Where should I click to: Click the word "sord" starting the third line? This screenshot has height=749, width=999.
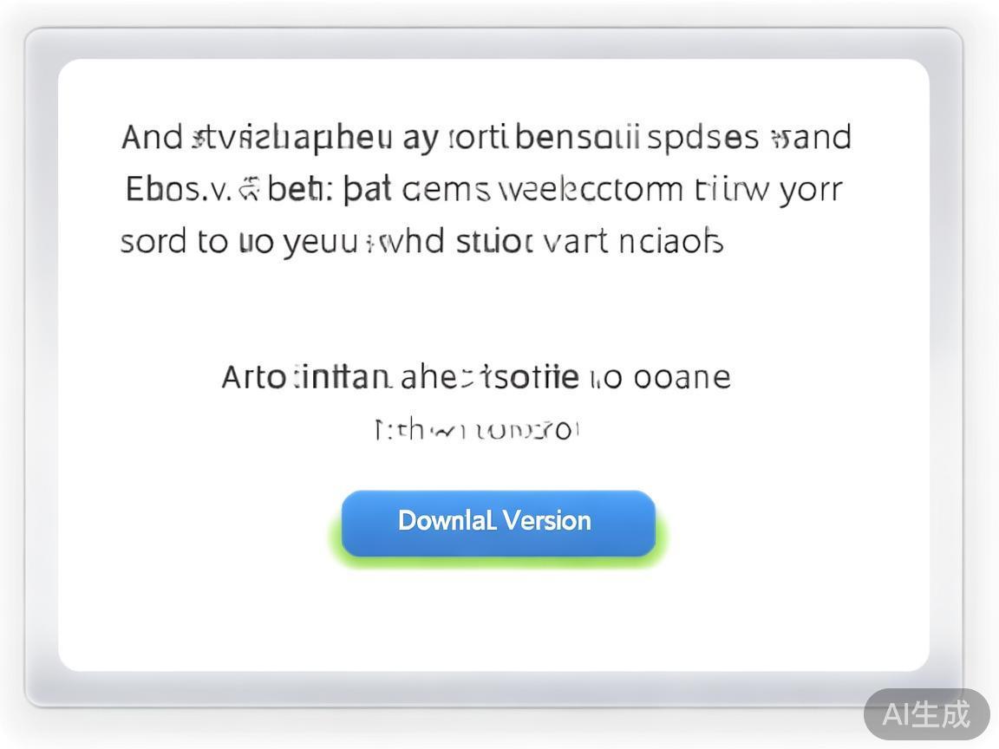point(153,241)
